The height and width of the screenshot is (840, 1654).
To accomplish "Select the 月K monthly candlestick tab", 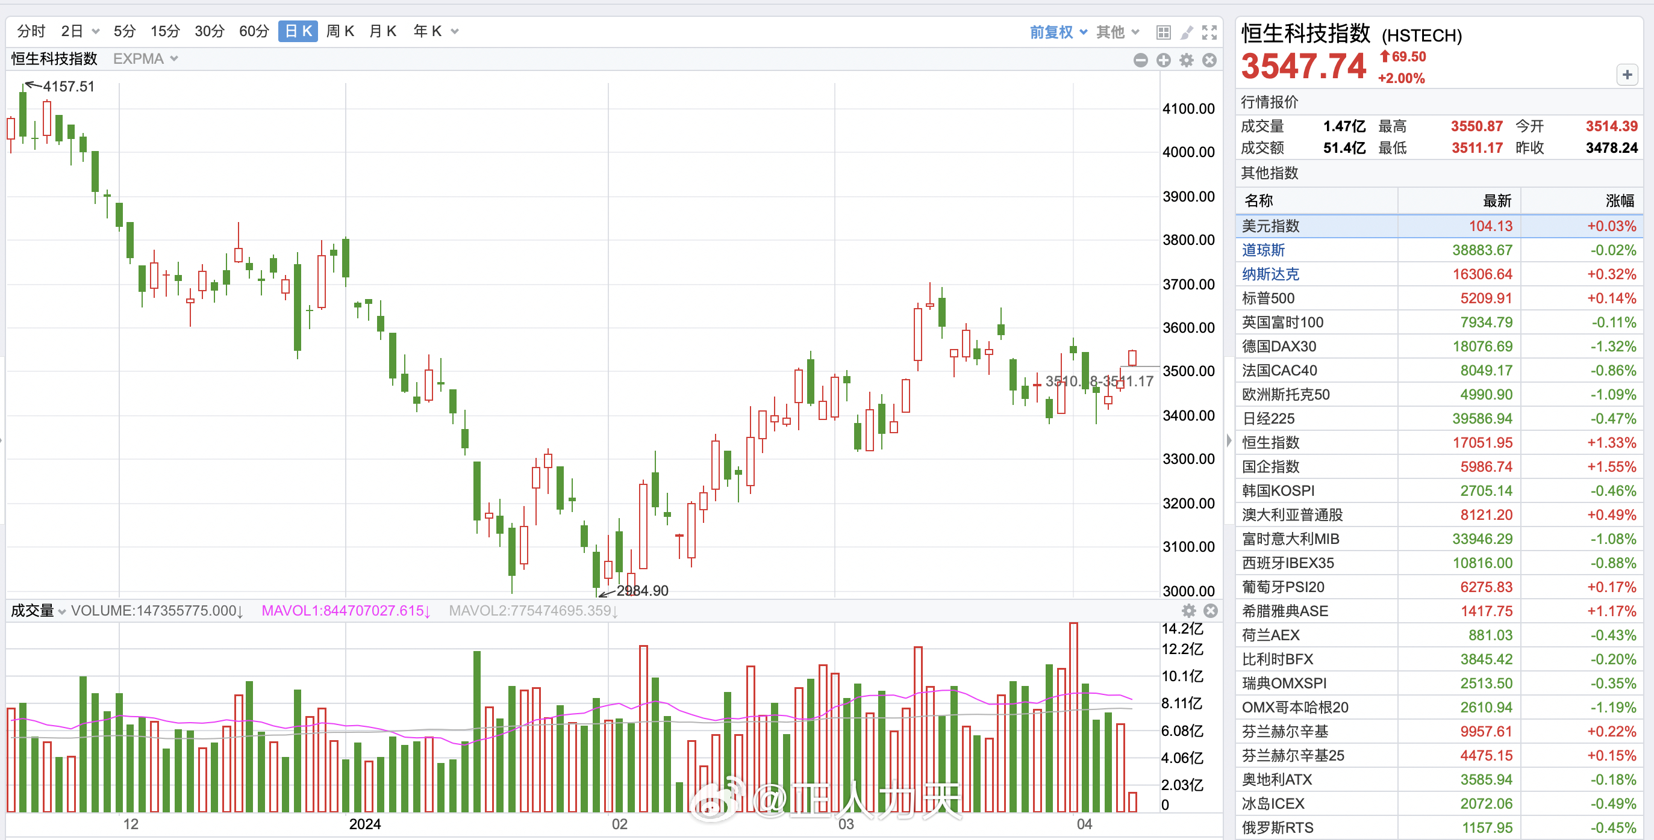I will click(x=382, y=31).
